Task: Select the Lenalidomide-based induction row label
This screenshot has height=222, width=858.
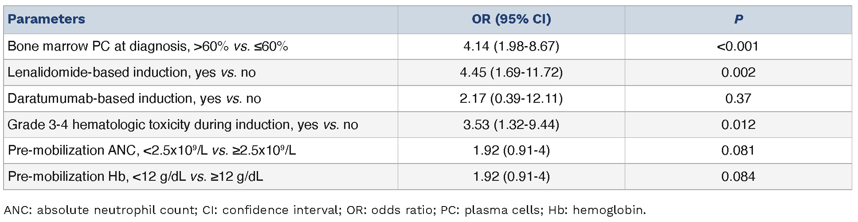Action: (x=131, y=73)
